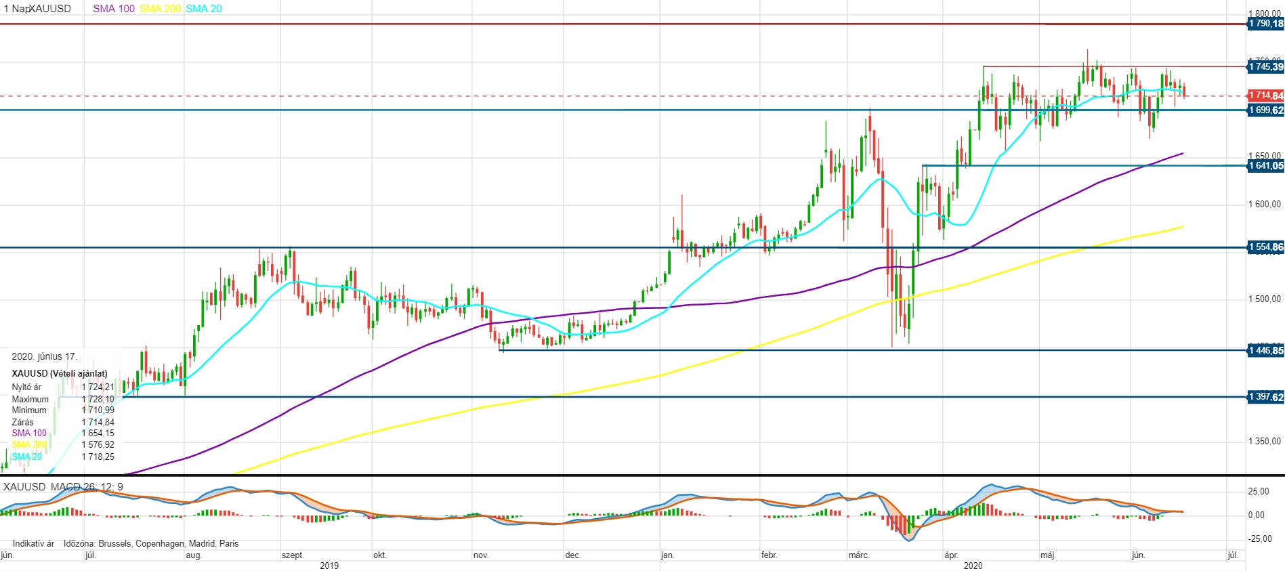Click the 25,00 MACD axis label
This screenshot has width=1285, height=571.
tap(1259, 492)
